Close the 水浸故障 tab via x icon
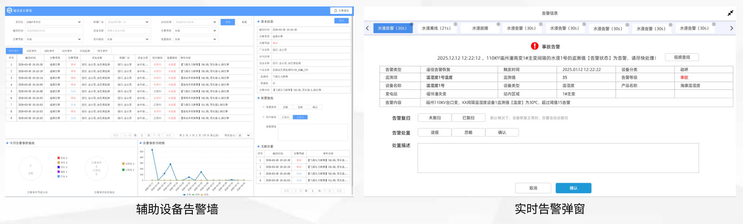The height and width of the screenshot is (224, 743). coord(498,24)
